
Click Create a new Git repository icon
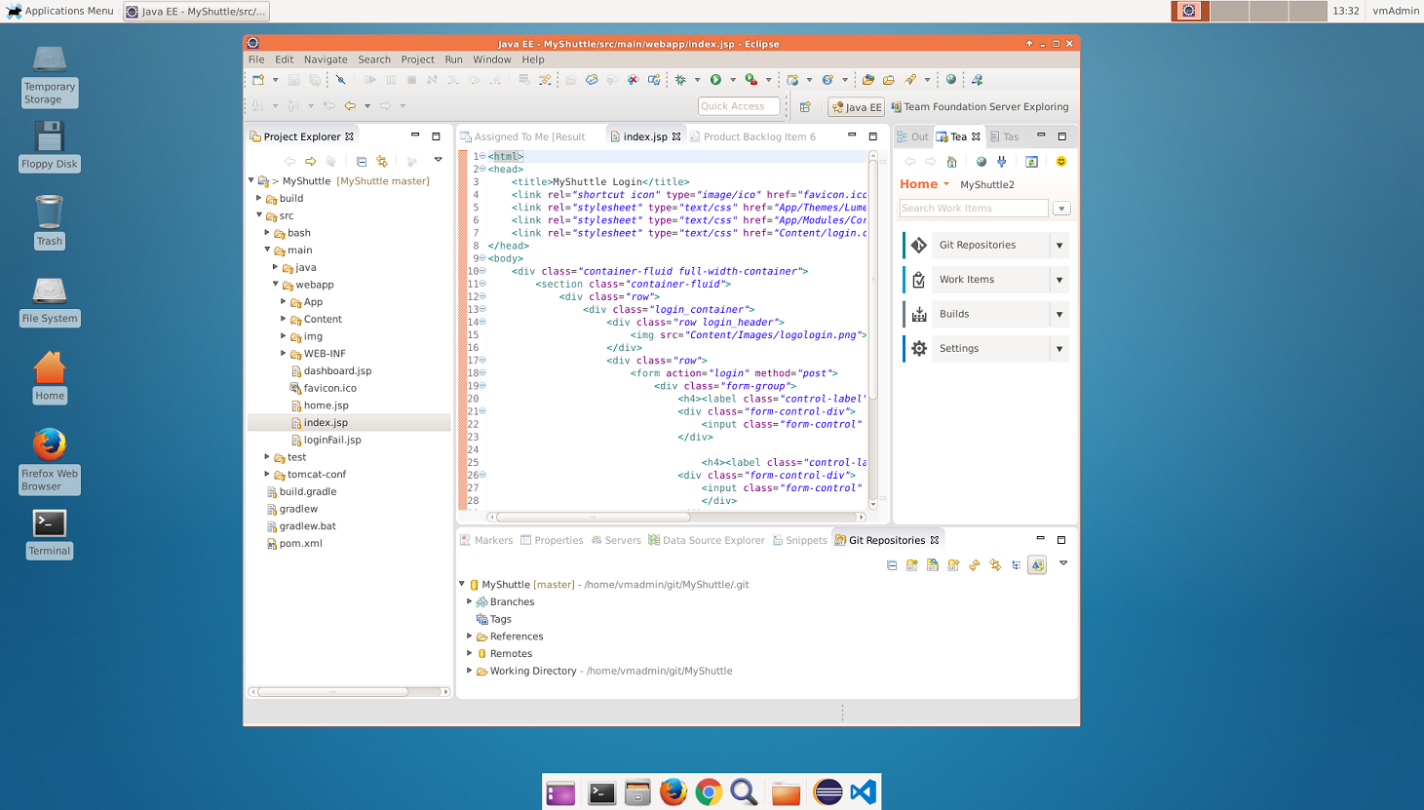[x=953, y=565]
